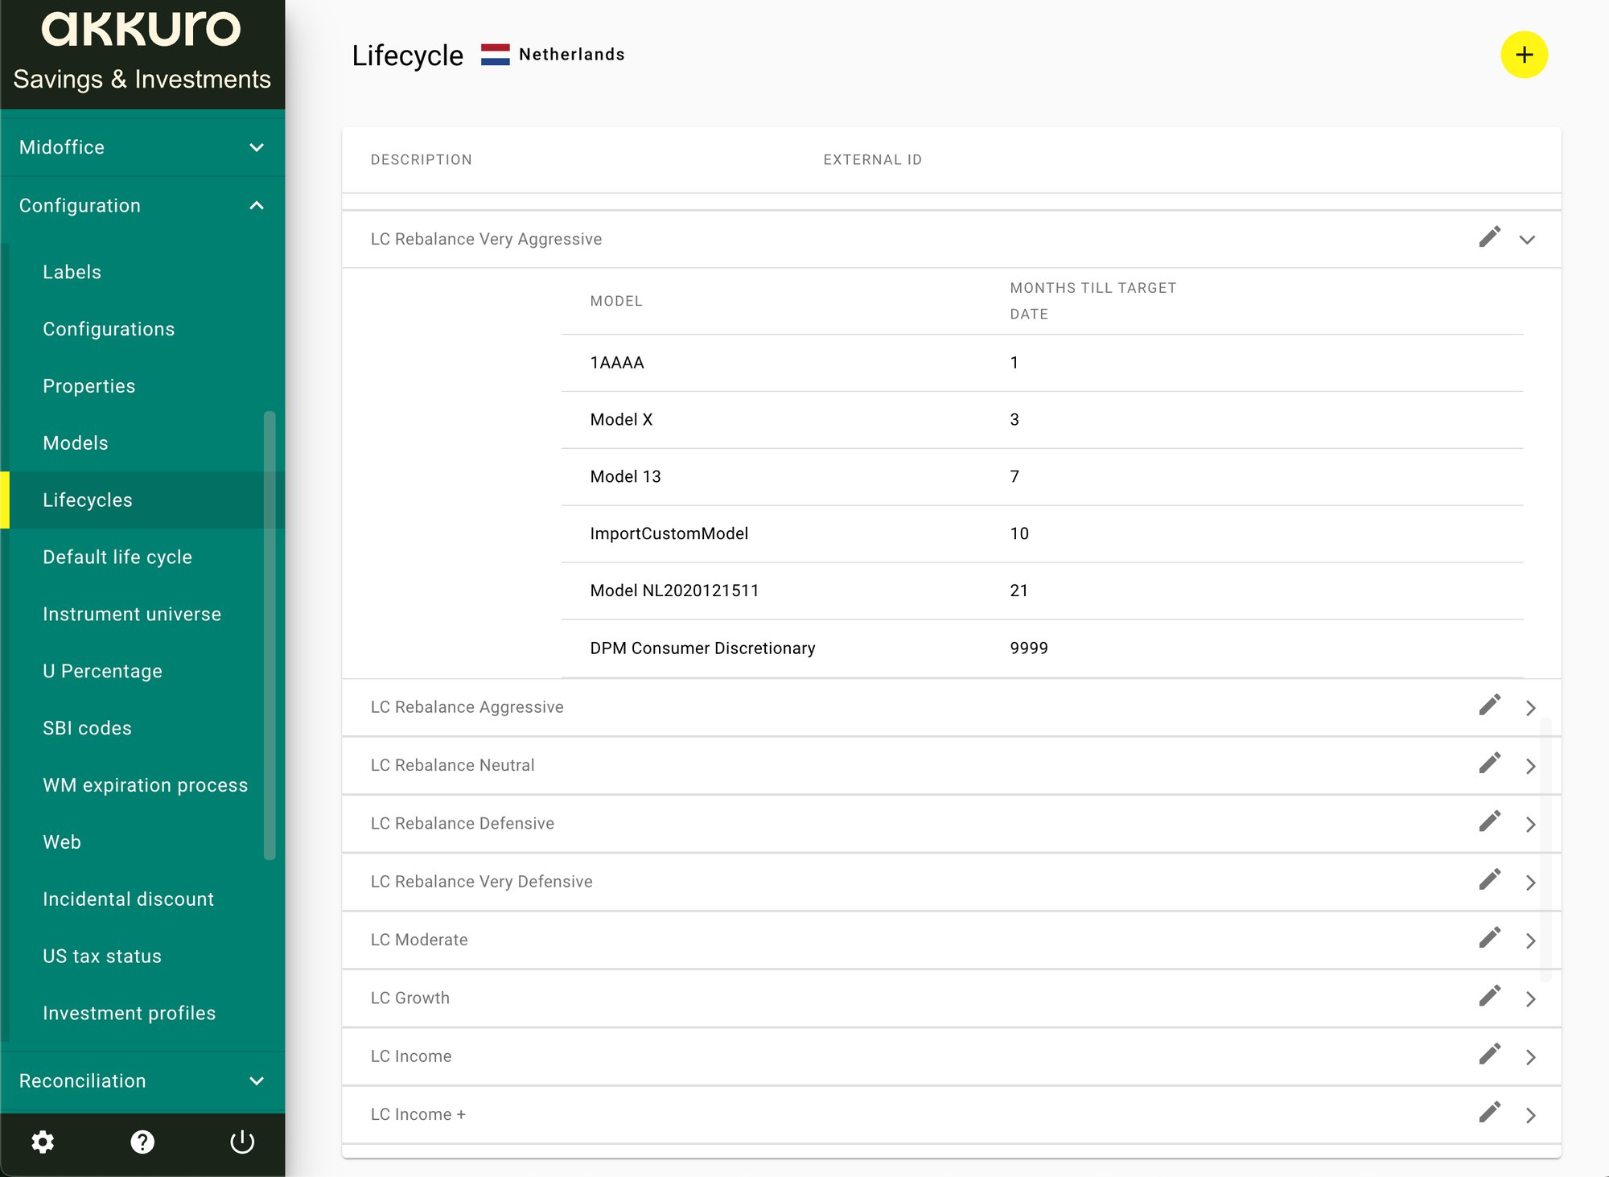The height and width of the screenshot is (1177, 1609).
Task: Click the LC Rebalance Neutral description
Action: pos(452,765)
